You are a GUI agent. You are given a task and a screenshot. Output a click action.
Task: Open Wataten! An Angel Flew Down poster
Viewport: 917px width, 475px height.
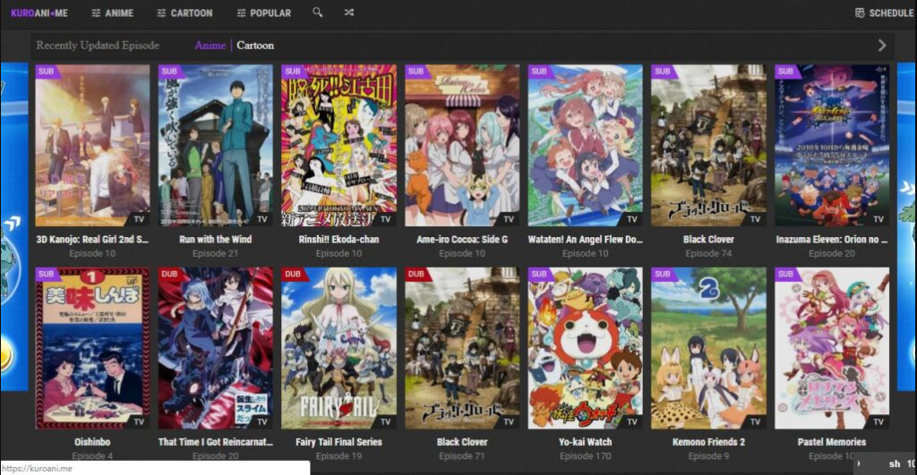585,146
